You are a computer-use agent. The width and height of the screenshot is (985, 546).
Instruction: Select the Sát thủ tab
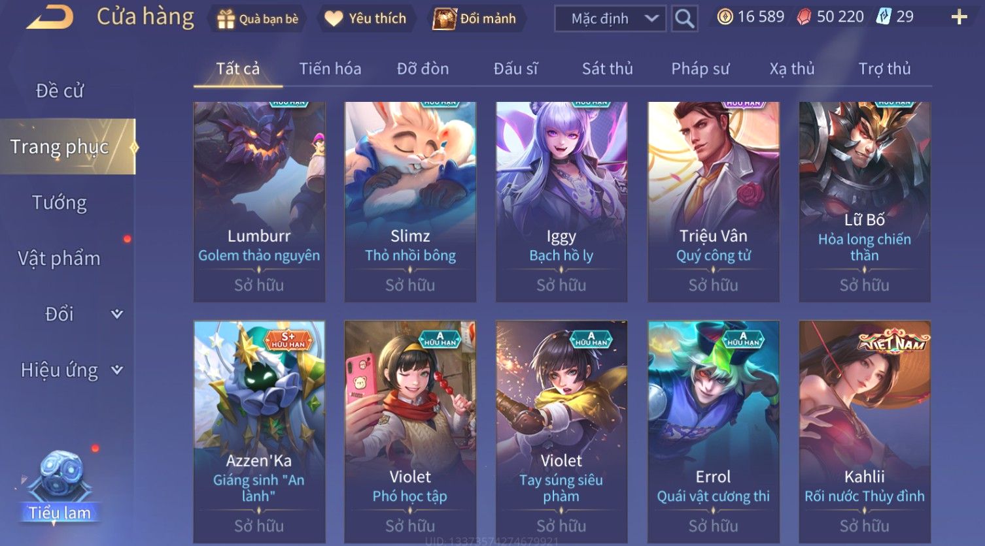(608, 69)
